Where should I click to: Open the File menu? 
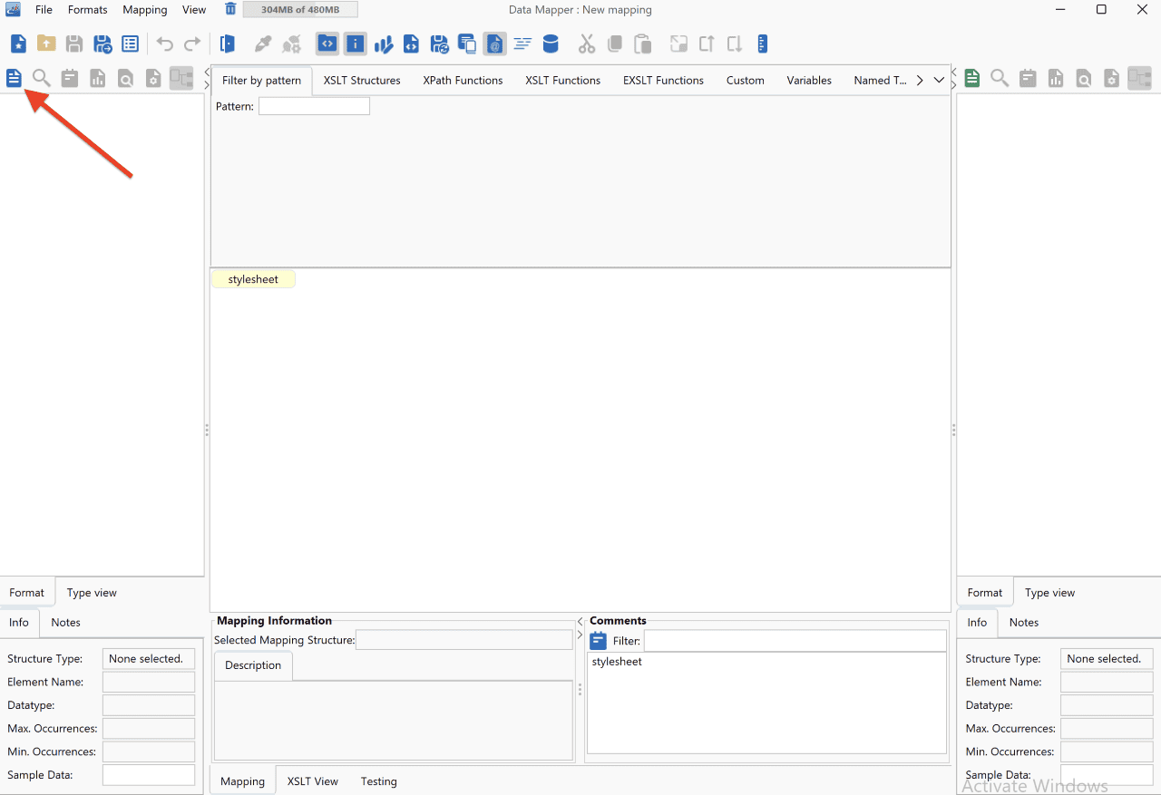[x=44, y=10]
